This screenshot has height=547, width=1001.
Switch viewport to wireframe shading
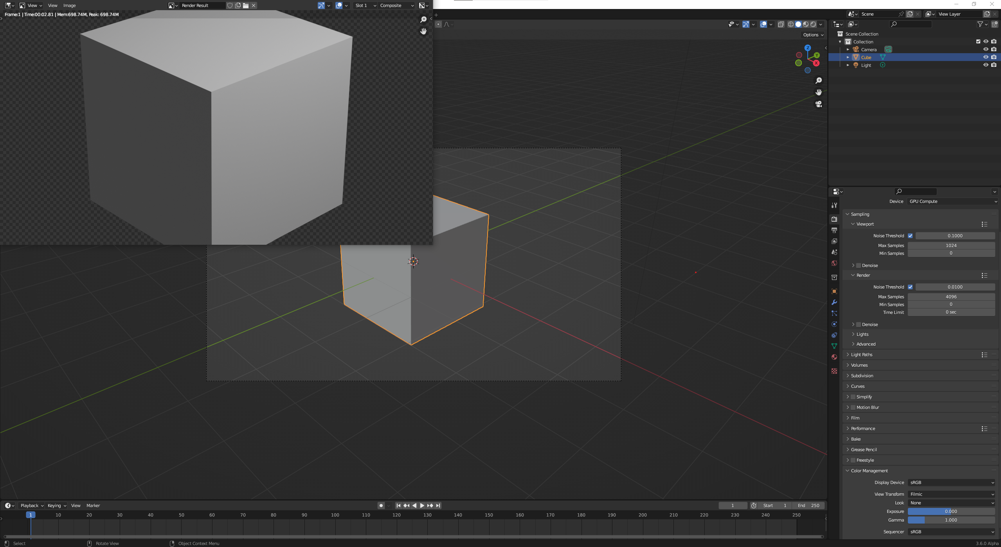791,24
